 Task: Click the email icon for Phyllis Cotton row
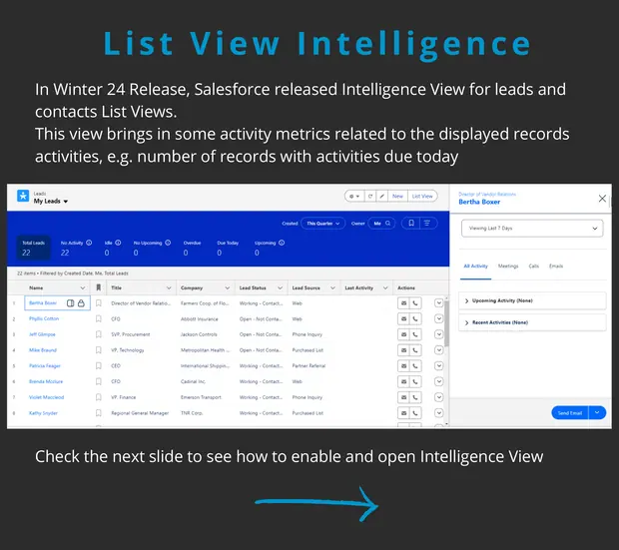coord(403,318)
